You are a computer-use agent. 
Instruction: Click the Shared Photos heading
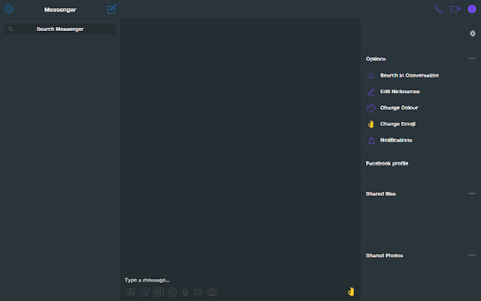[384, 256]
